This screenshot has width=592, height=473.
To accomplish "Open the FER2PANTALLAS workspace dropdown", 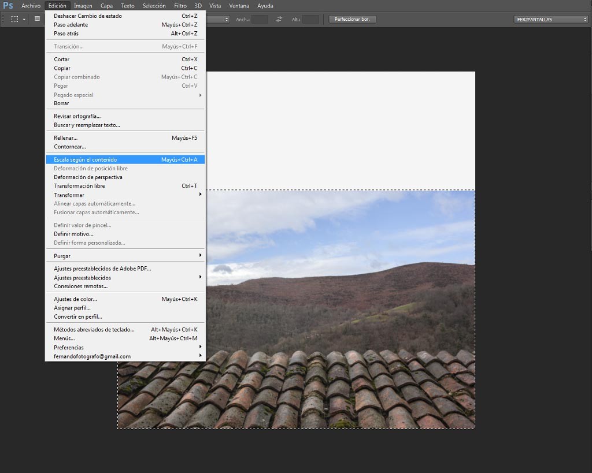I will [551, 19].
